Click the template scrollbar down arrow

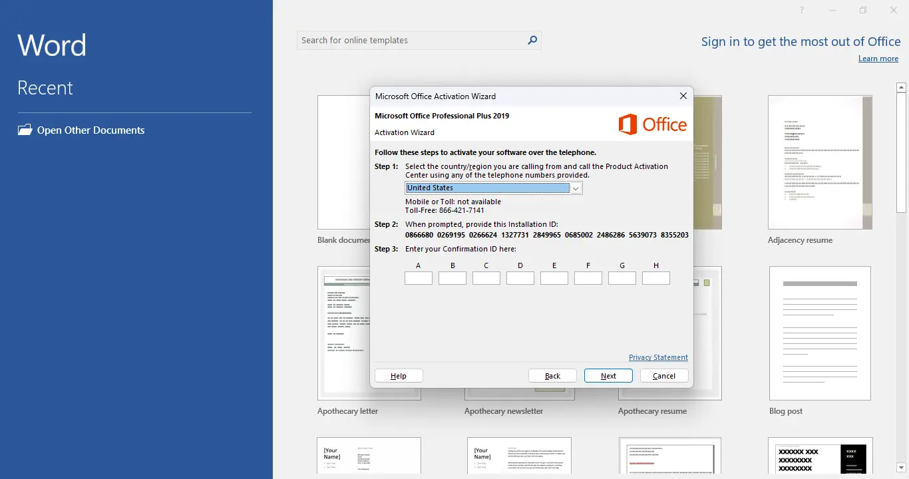pos(902,468)
